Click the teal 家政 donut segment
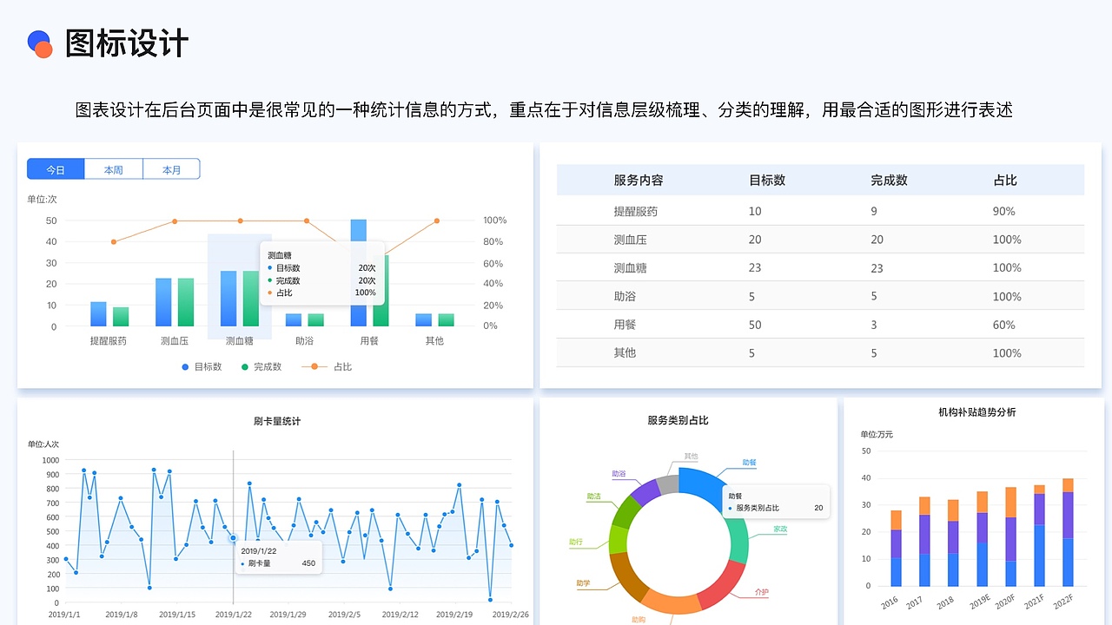1112x625 pixels. pyautogui.click(x=738, y=539)
